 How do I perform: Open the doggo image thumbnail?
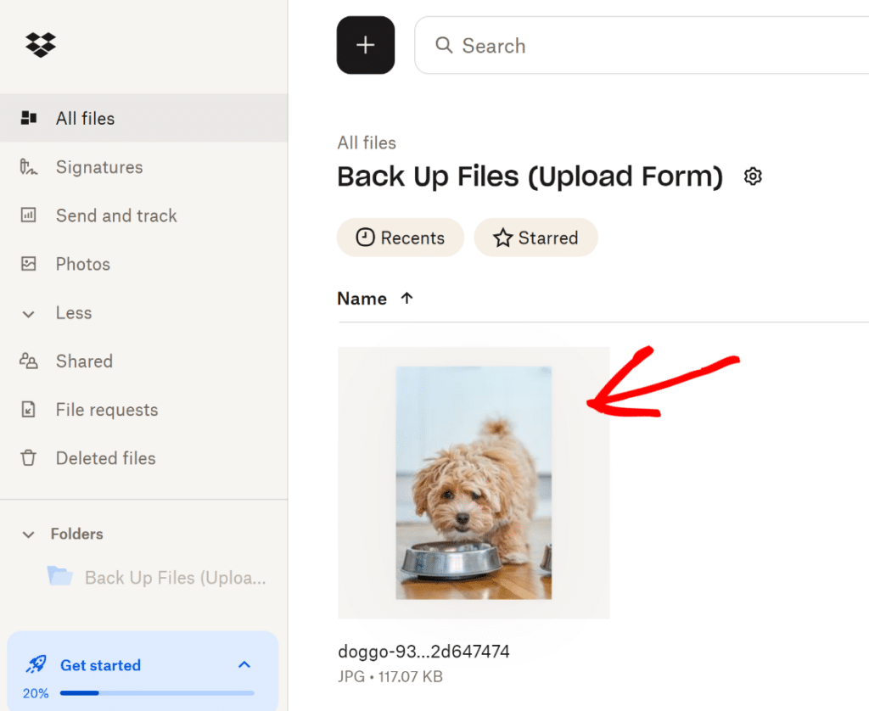pyautogui.click(x=474, y=482)
